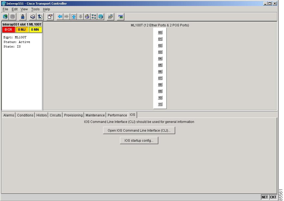Click the lock security toolbar icon

[23, 17]
